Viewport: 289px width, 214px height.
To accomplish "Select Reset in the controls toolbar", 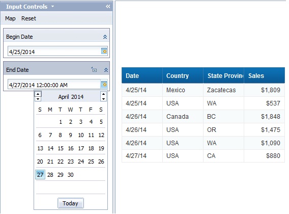I will tap(28, 18).
